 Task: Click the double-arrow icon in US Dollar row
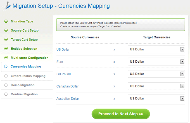click(114, 49)
